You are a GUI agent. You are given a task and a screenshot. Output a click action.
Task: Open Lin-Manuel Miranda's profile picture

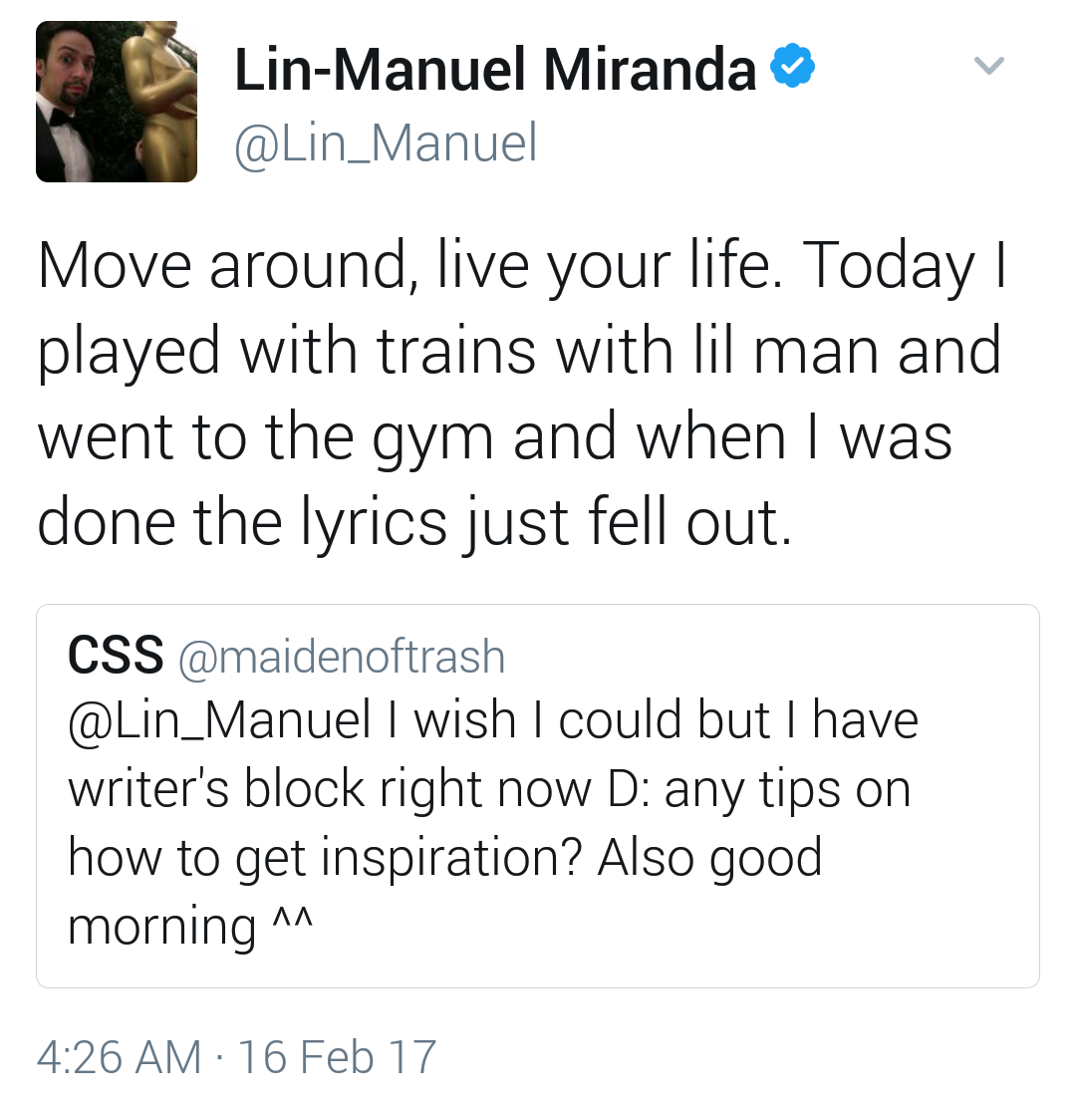(116, 102)
